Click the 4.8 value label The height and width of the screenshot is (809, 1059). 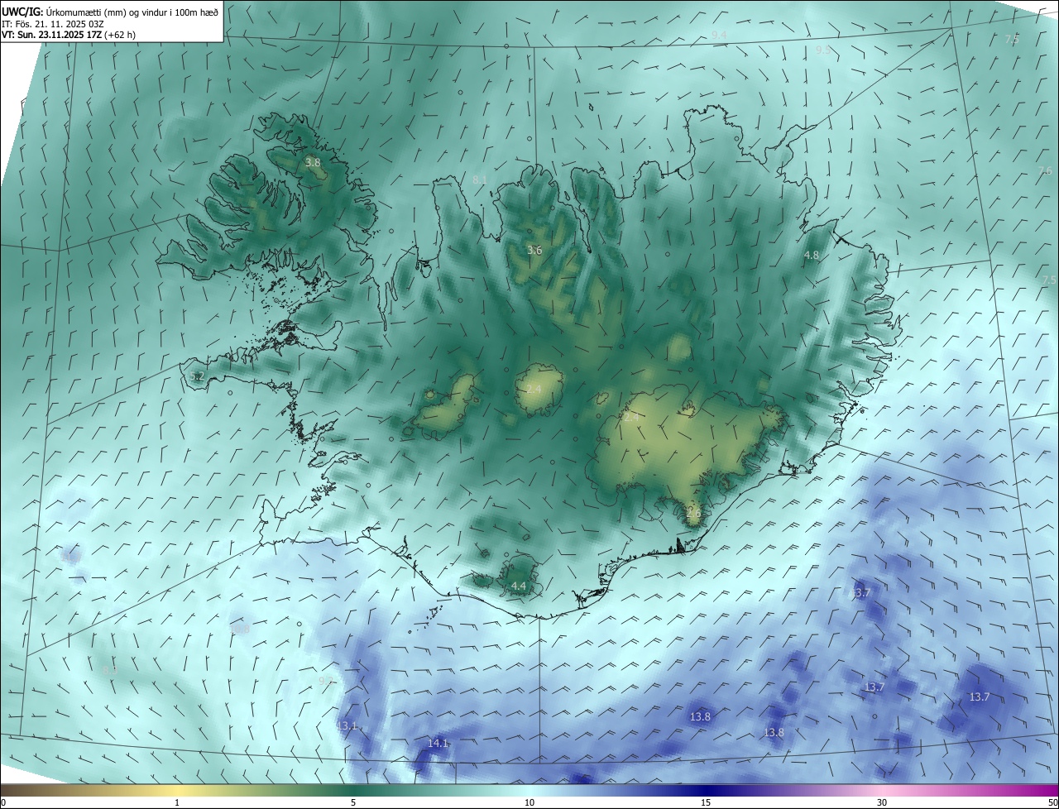[812, 256]
